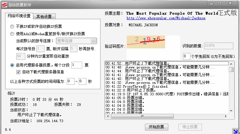This screenshot has width=240, height=134.
Task: Switch to 网络环境设置 tab
Action: (19, 16)
